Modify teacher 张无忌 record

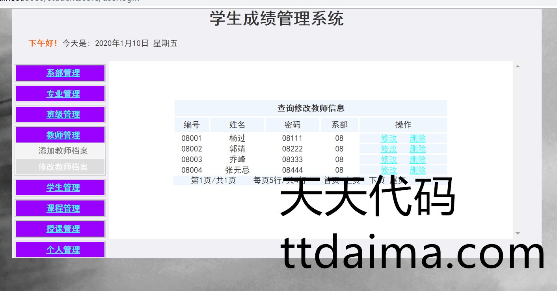[389, 170]
